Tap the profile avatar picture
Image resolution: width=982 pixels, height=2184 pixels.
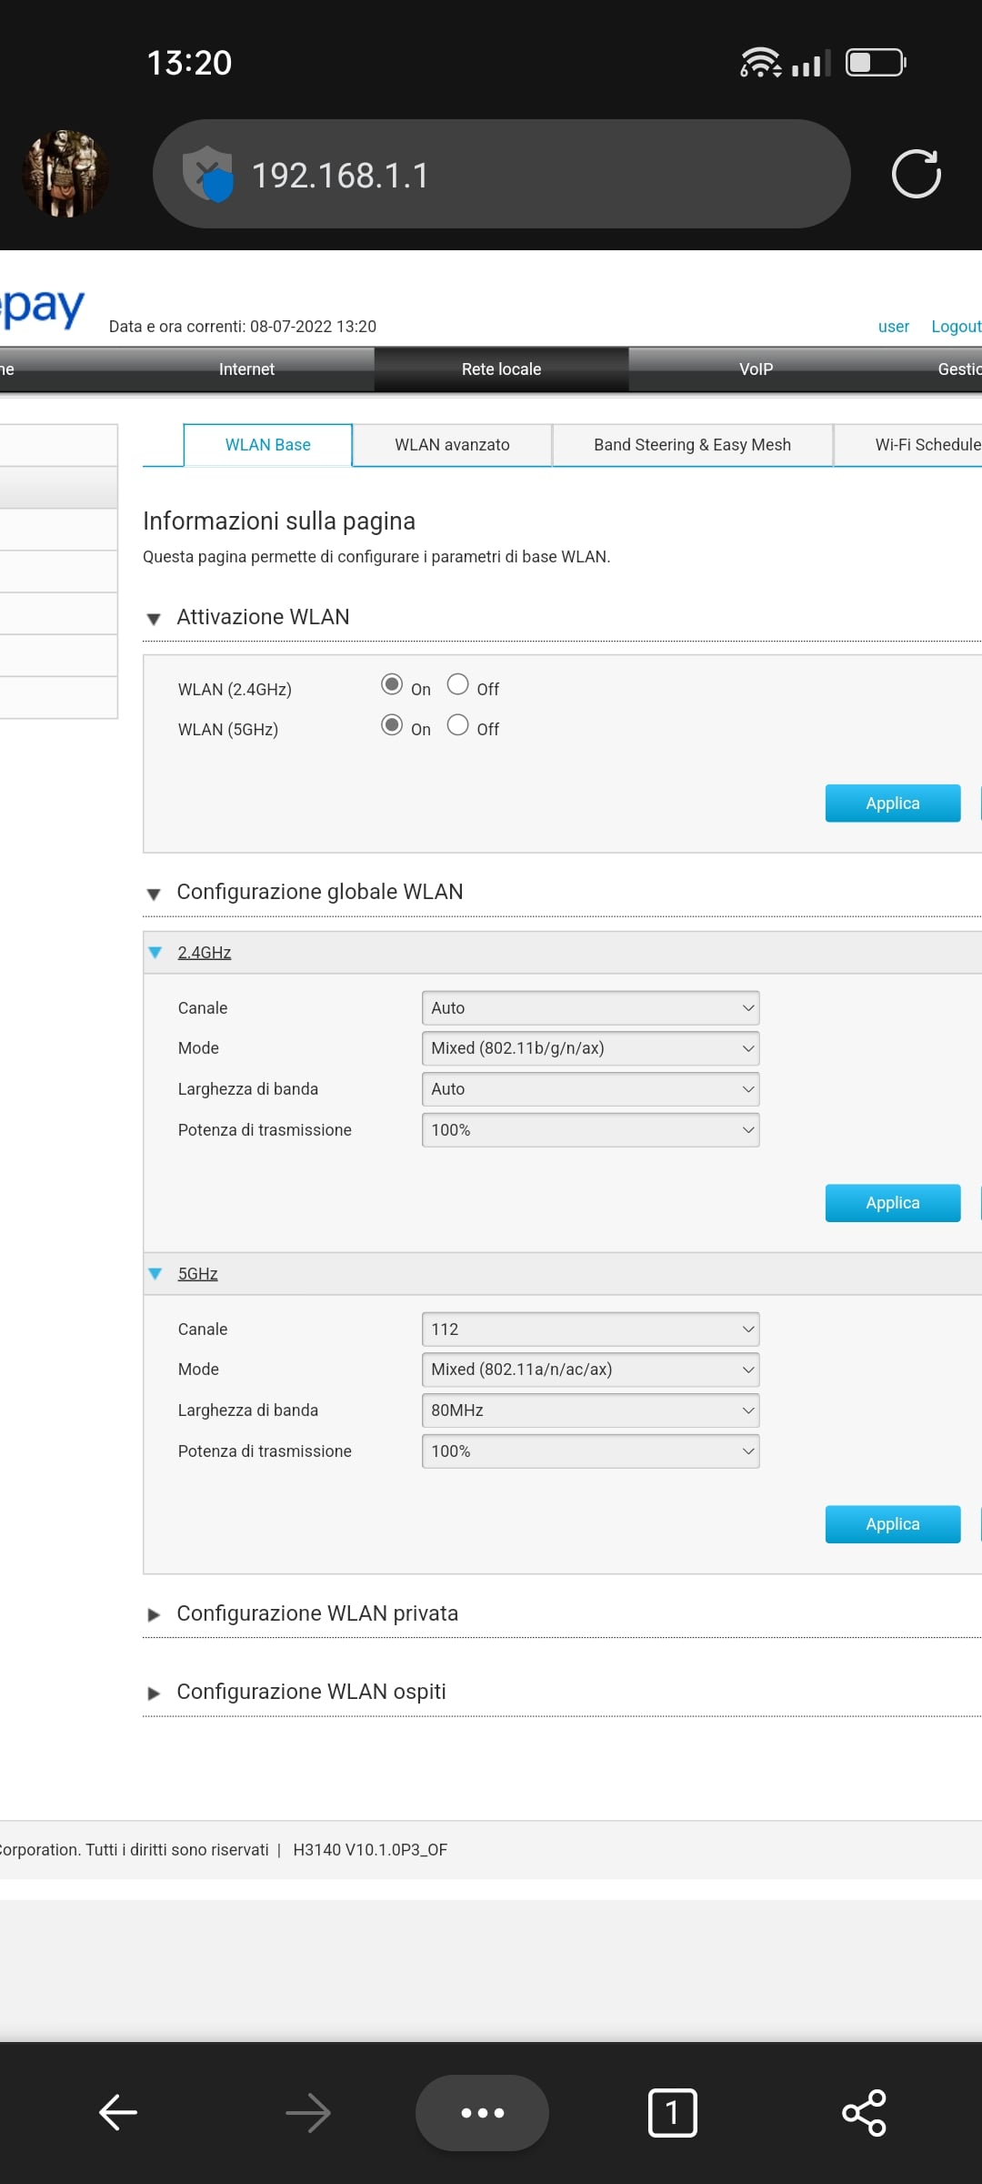(65, 174)
